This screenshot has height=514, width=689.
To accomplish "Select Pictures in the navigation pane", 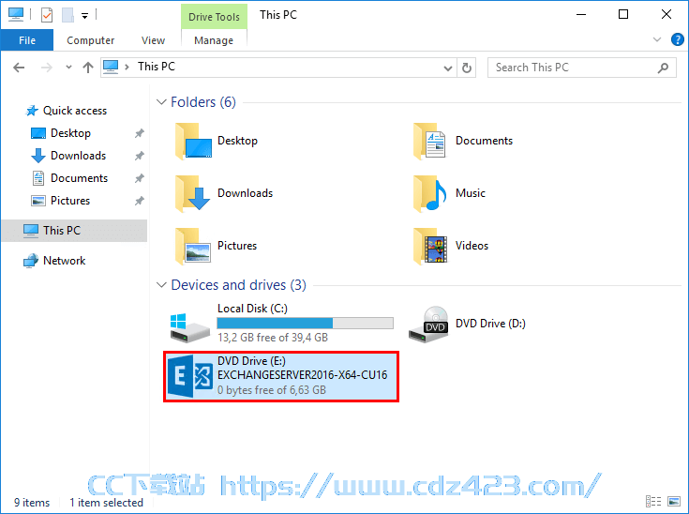I will point(70,201).
